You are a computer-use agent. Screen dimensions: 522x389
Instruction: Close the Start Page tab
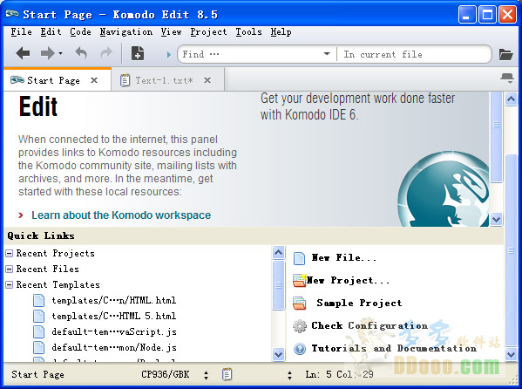coord(94,80)
